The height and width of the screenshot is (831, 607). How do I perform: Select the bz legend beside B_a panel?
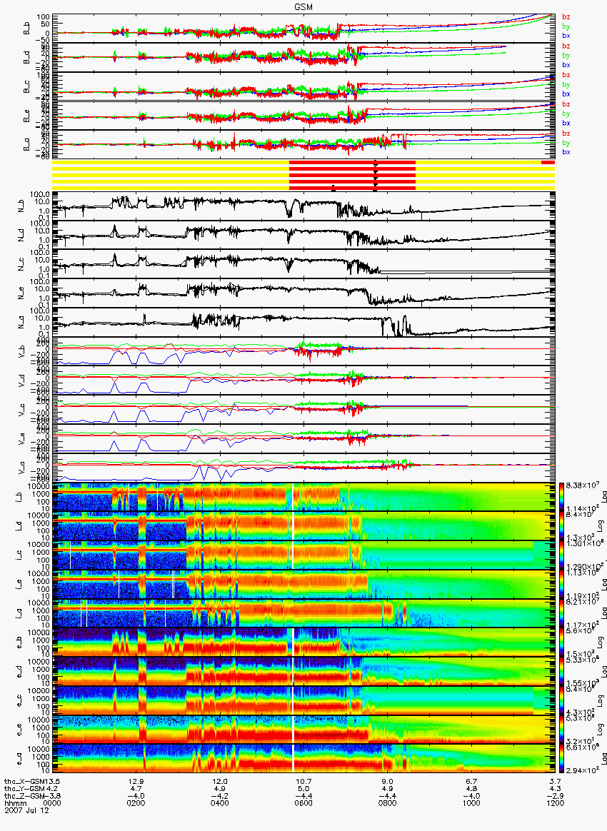pos(566,134)
